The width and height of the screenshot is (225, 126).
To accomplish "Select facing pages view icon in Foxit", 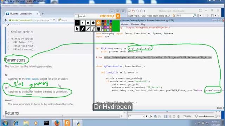I will (x=174, y=117).
